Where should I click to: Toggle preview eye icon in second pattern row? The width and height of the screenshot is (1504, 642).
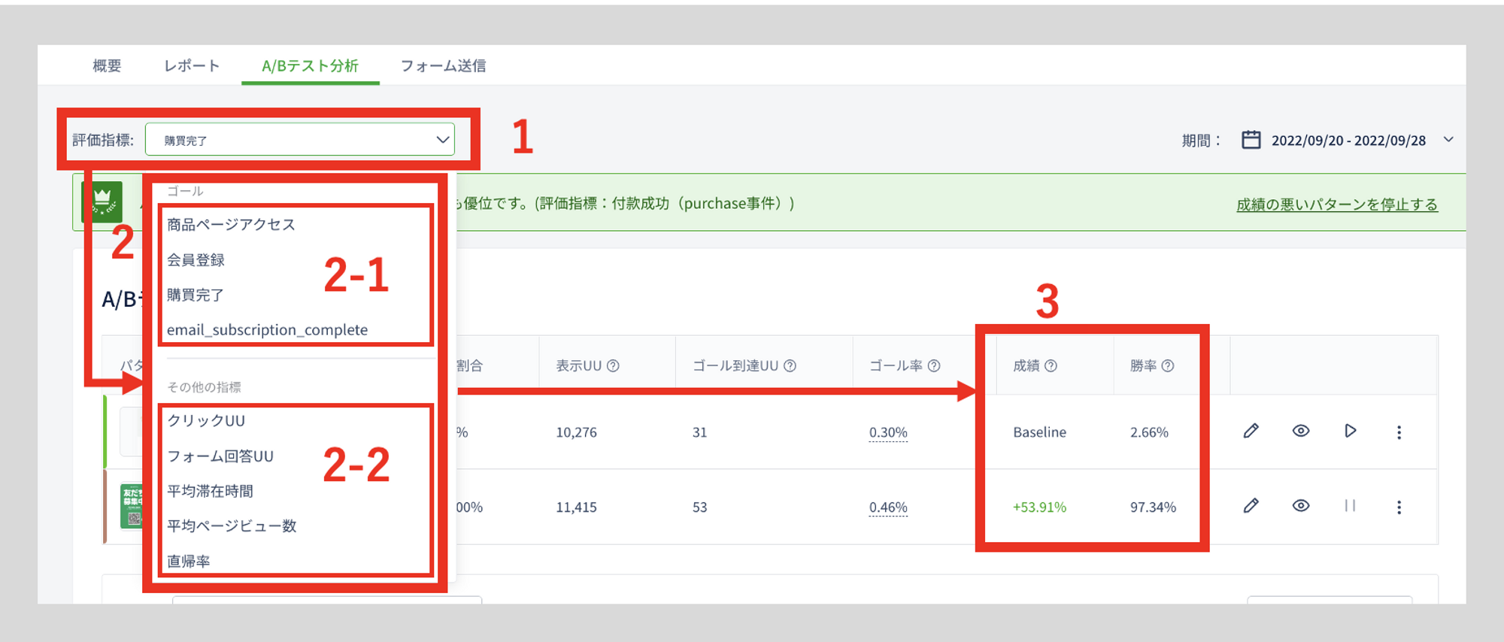(x=1300, y=506)
